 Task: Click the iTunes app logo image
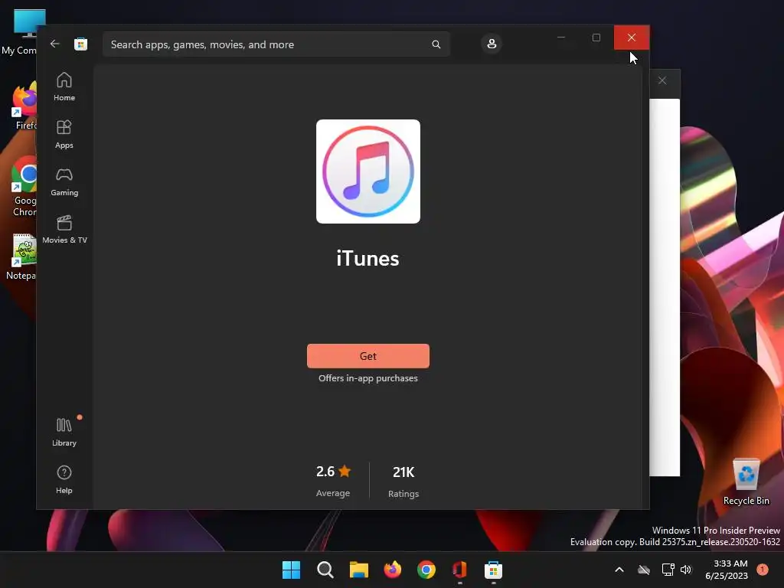[368, 171]
